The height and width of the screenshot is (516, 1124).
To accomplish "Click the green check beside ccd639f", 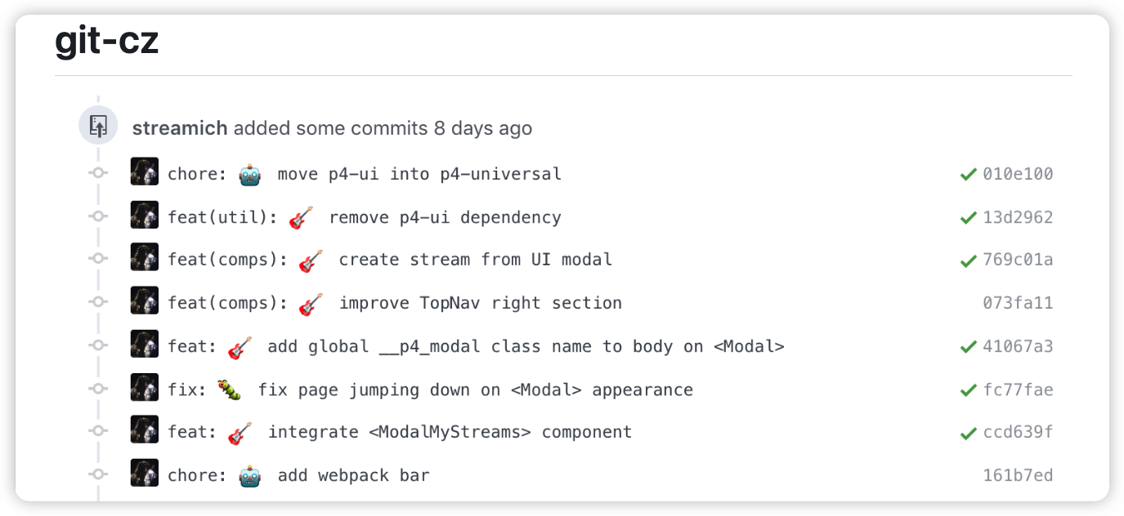I will pyautogui.click(x=970, y=431).
